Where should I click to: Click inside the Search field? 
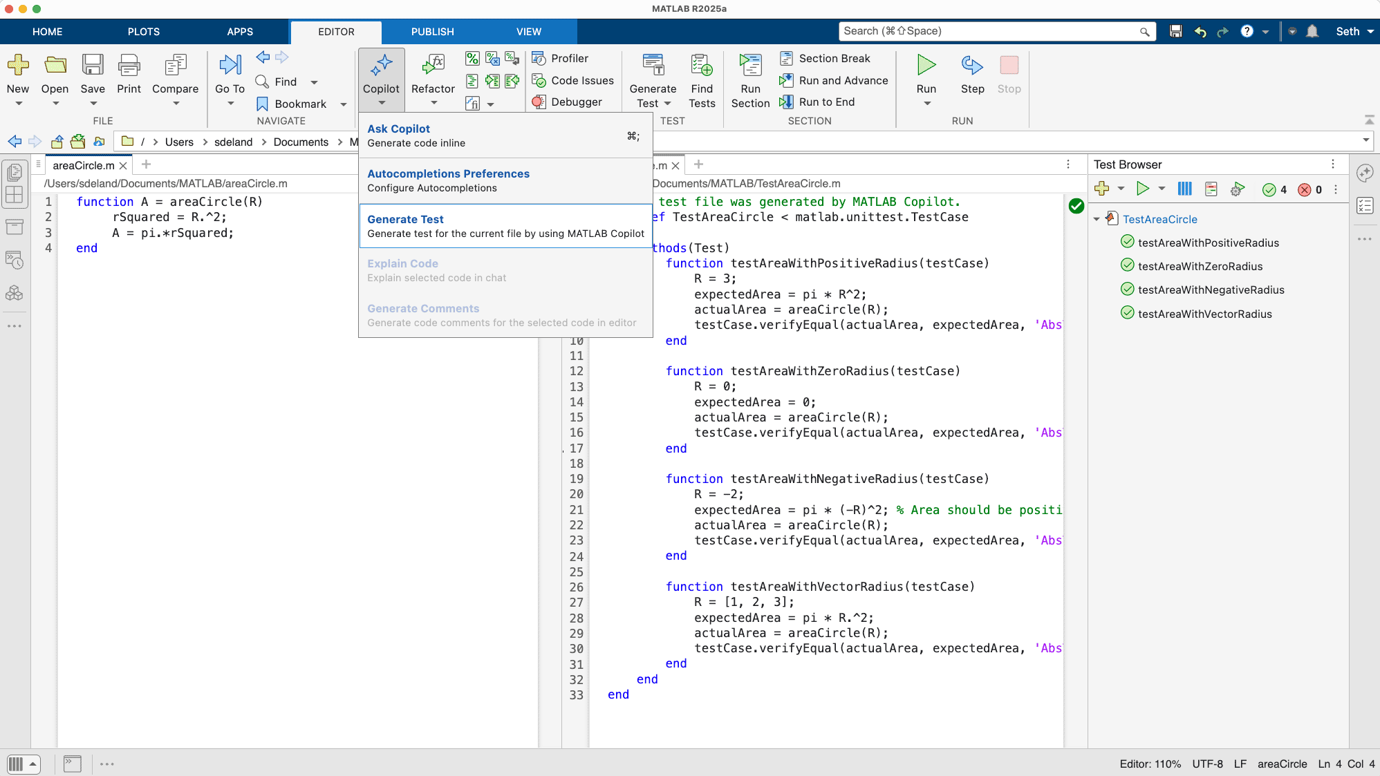[989, 31]
